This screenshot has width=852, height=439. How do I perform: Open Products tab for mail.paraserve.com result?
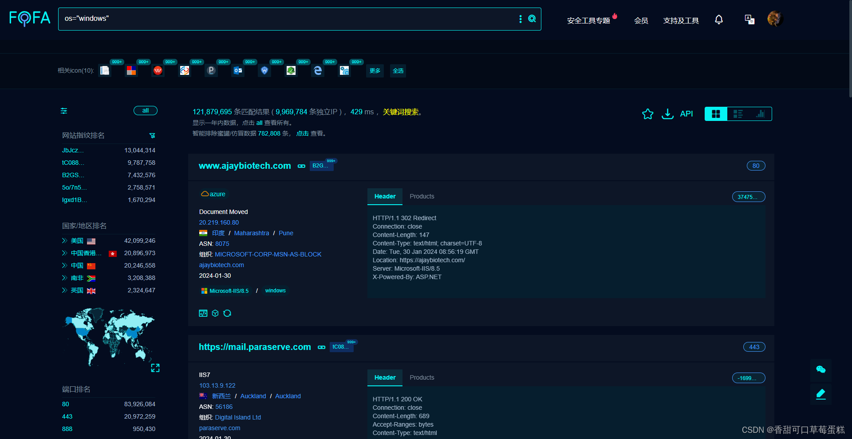tap(422, 377)
